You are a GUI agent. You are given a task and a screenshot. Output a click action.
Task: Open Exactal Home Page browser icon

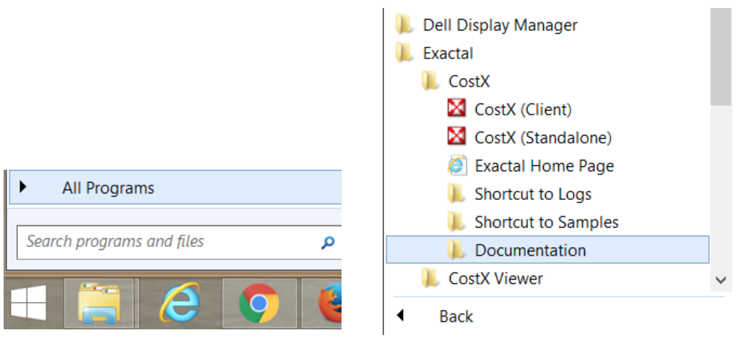456,165
